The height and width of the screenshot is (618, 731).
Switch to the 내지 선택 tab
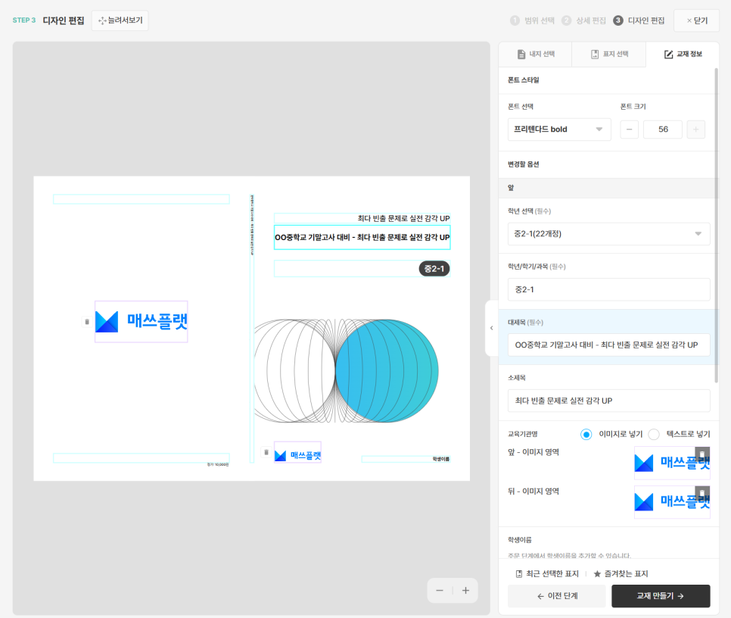536,54
